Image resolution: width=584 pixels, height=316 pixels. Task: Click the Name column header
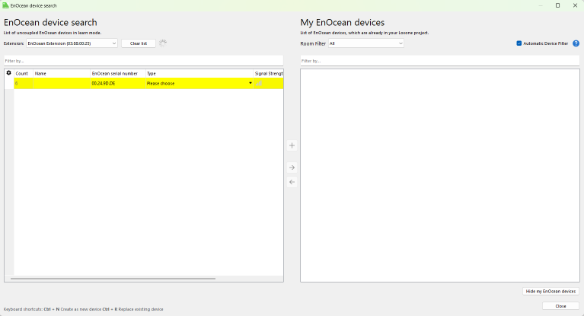(x=61, y=73)
